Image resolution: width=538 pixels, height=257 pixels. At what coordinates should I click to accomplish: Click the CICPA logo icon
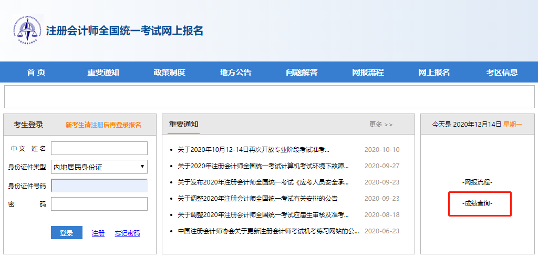[x=27, y=29]
